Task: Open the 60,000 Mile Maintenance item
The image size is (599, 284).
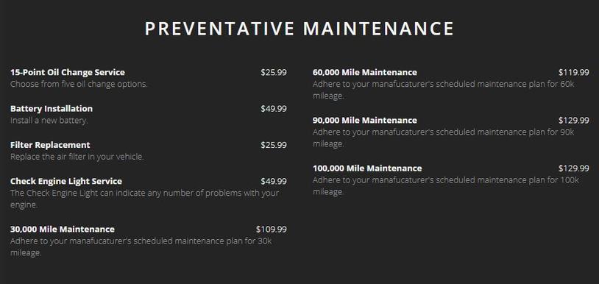Action: point(365,72)
